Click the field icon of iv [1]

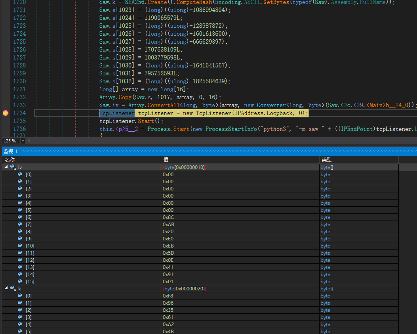[20, 181]
